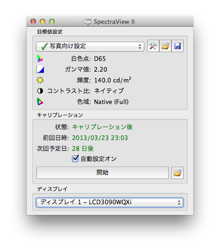Click SpectraView II title bar app icon
This screenshot has width=220, height=252.
(88, 22)
